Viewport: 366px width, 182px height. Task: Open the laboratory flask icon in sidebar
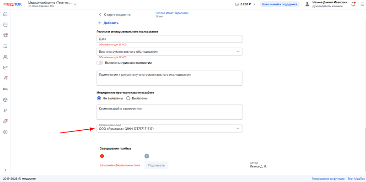point(5,78)
